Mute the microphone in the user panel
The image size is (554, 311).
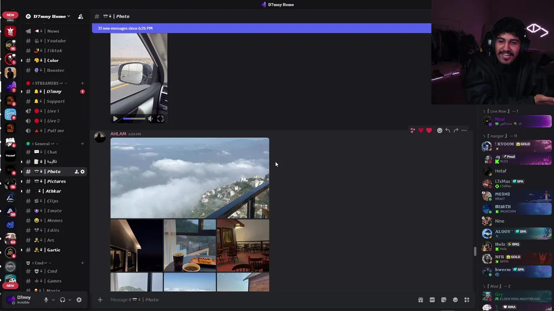(46, 300)
